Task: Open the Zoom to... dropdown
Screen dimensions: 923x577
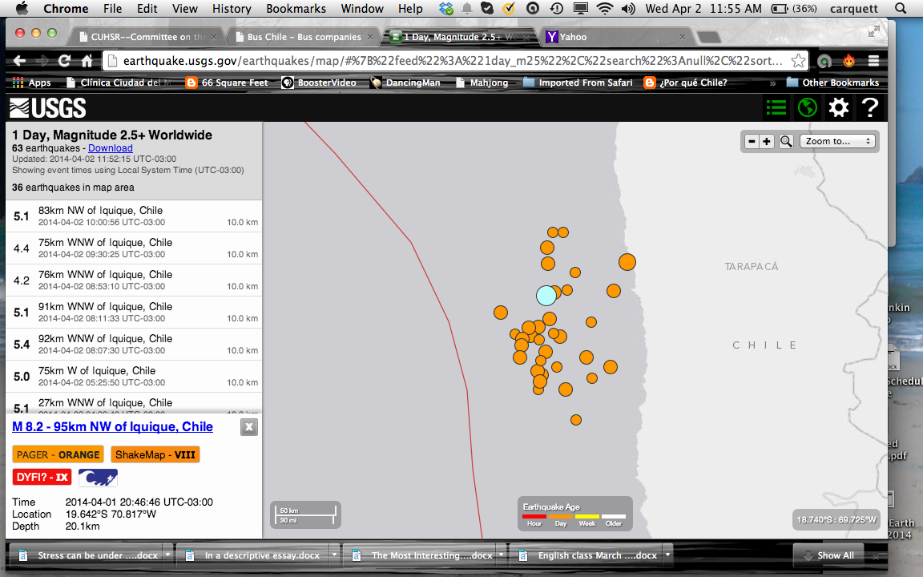Action: tap(837, 141)
